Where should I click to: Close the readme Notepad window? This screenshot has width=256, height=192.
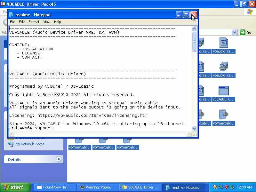[194, 15]
